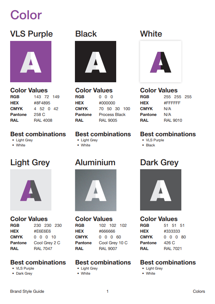The width and height of the screenshot is (215, 304).
Task: Select the Pantone 258 C value
Action: (x=39, y=114)
